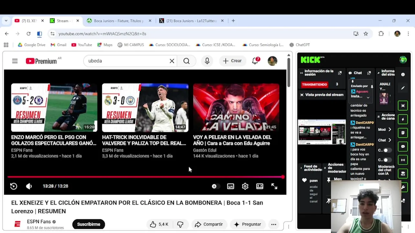Turn on subtitles in the player
Viewport: 415px width, 233px height.
pos(231,186)
